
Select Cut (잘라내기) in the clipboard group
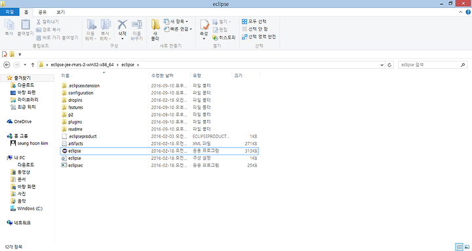48,22
